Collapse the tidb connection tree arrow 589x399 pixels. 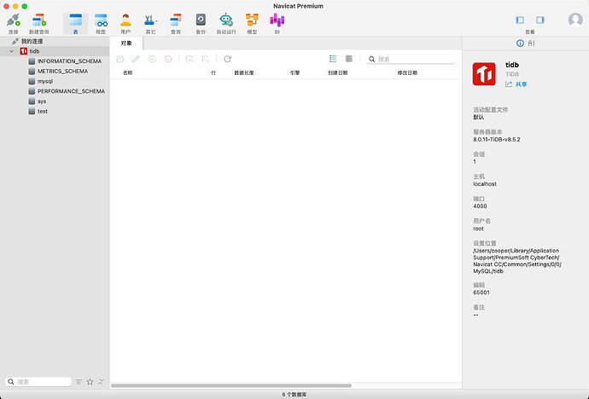12,51
